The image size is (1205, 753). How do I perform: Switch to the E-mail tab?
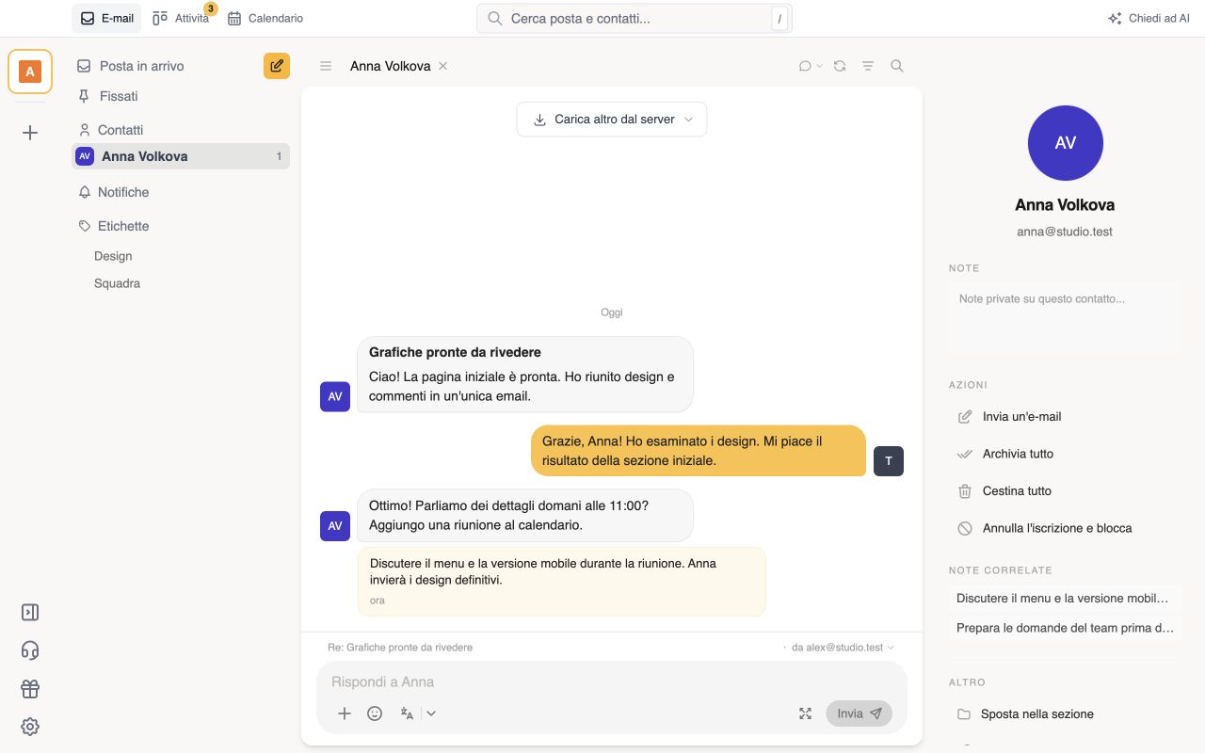[106, 18]
